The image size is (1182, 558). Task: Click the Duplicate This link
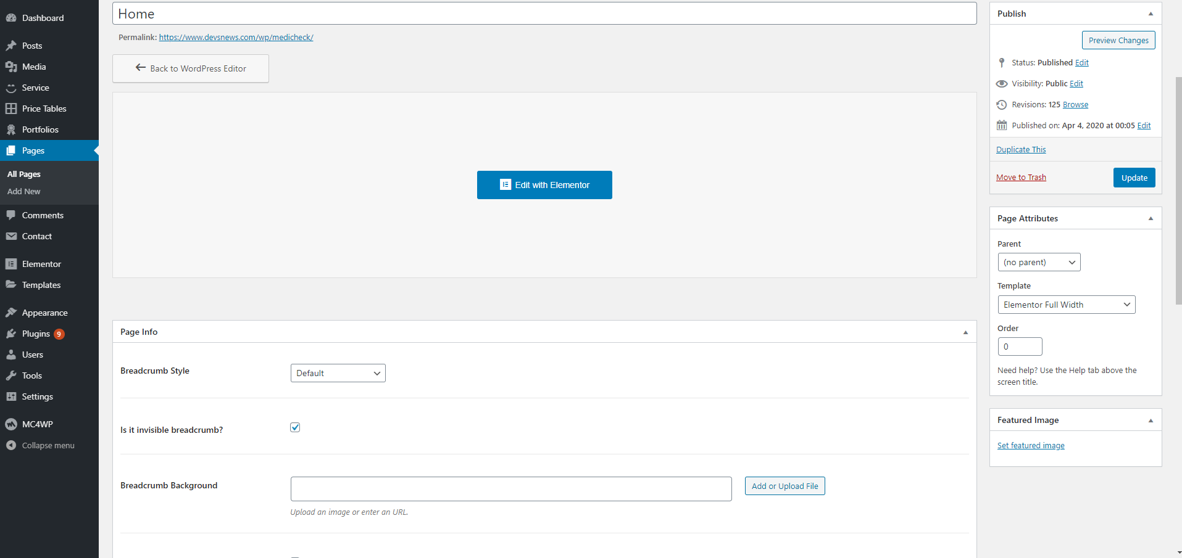tap(1021, 150)
